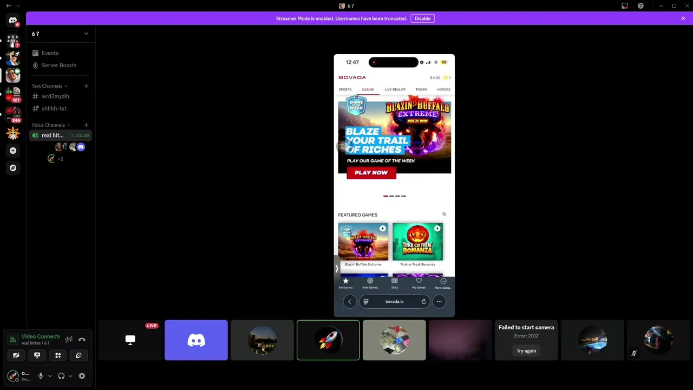Click the Add a Server plus icon
Viewport: 693px width, 390px height.
pos(13,151)
